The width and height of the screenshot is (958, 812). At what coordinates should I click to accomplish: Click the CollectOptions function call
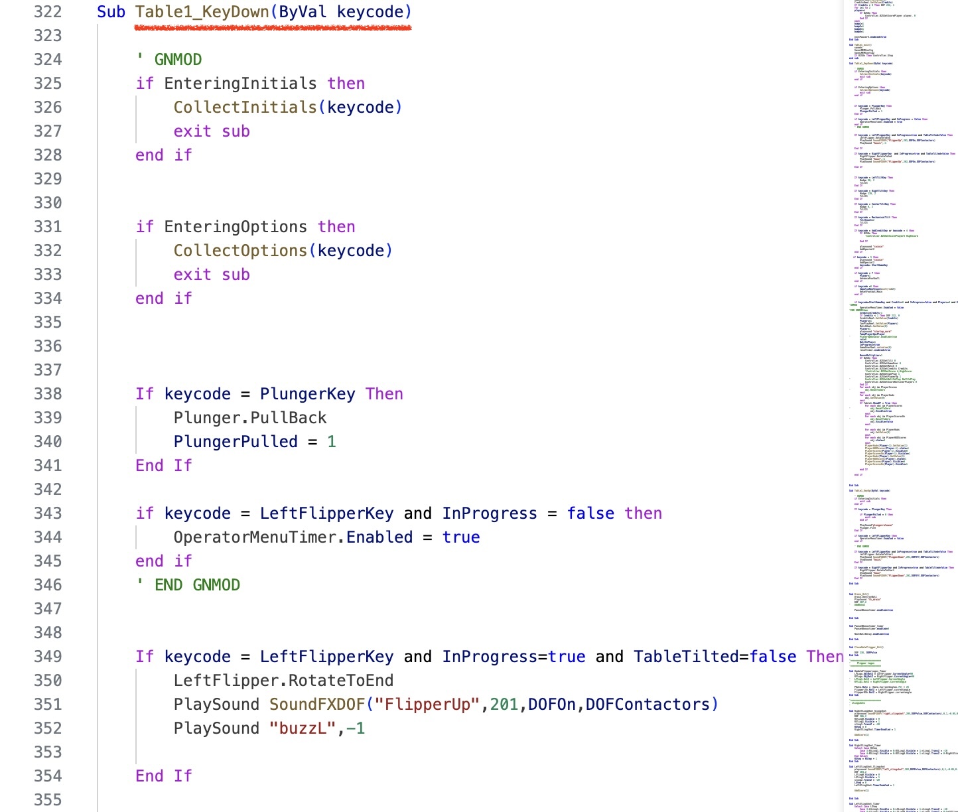click(x=240, y=251)
